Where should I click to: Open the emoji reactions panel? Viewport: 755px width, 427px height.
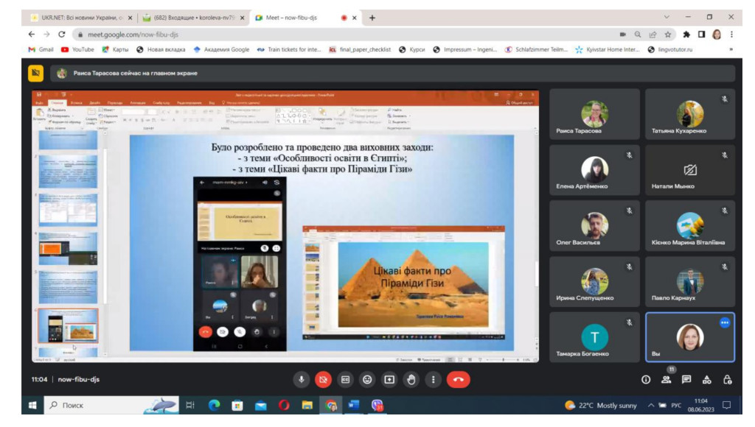click(367, 380)
